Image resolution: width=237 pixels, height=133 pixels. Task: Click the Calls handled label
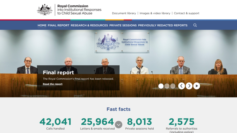click(x=55, y=129)
